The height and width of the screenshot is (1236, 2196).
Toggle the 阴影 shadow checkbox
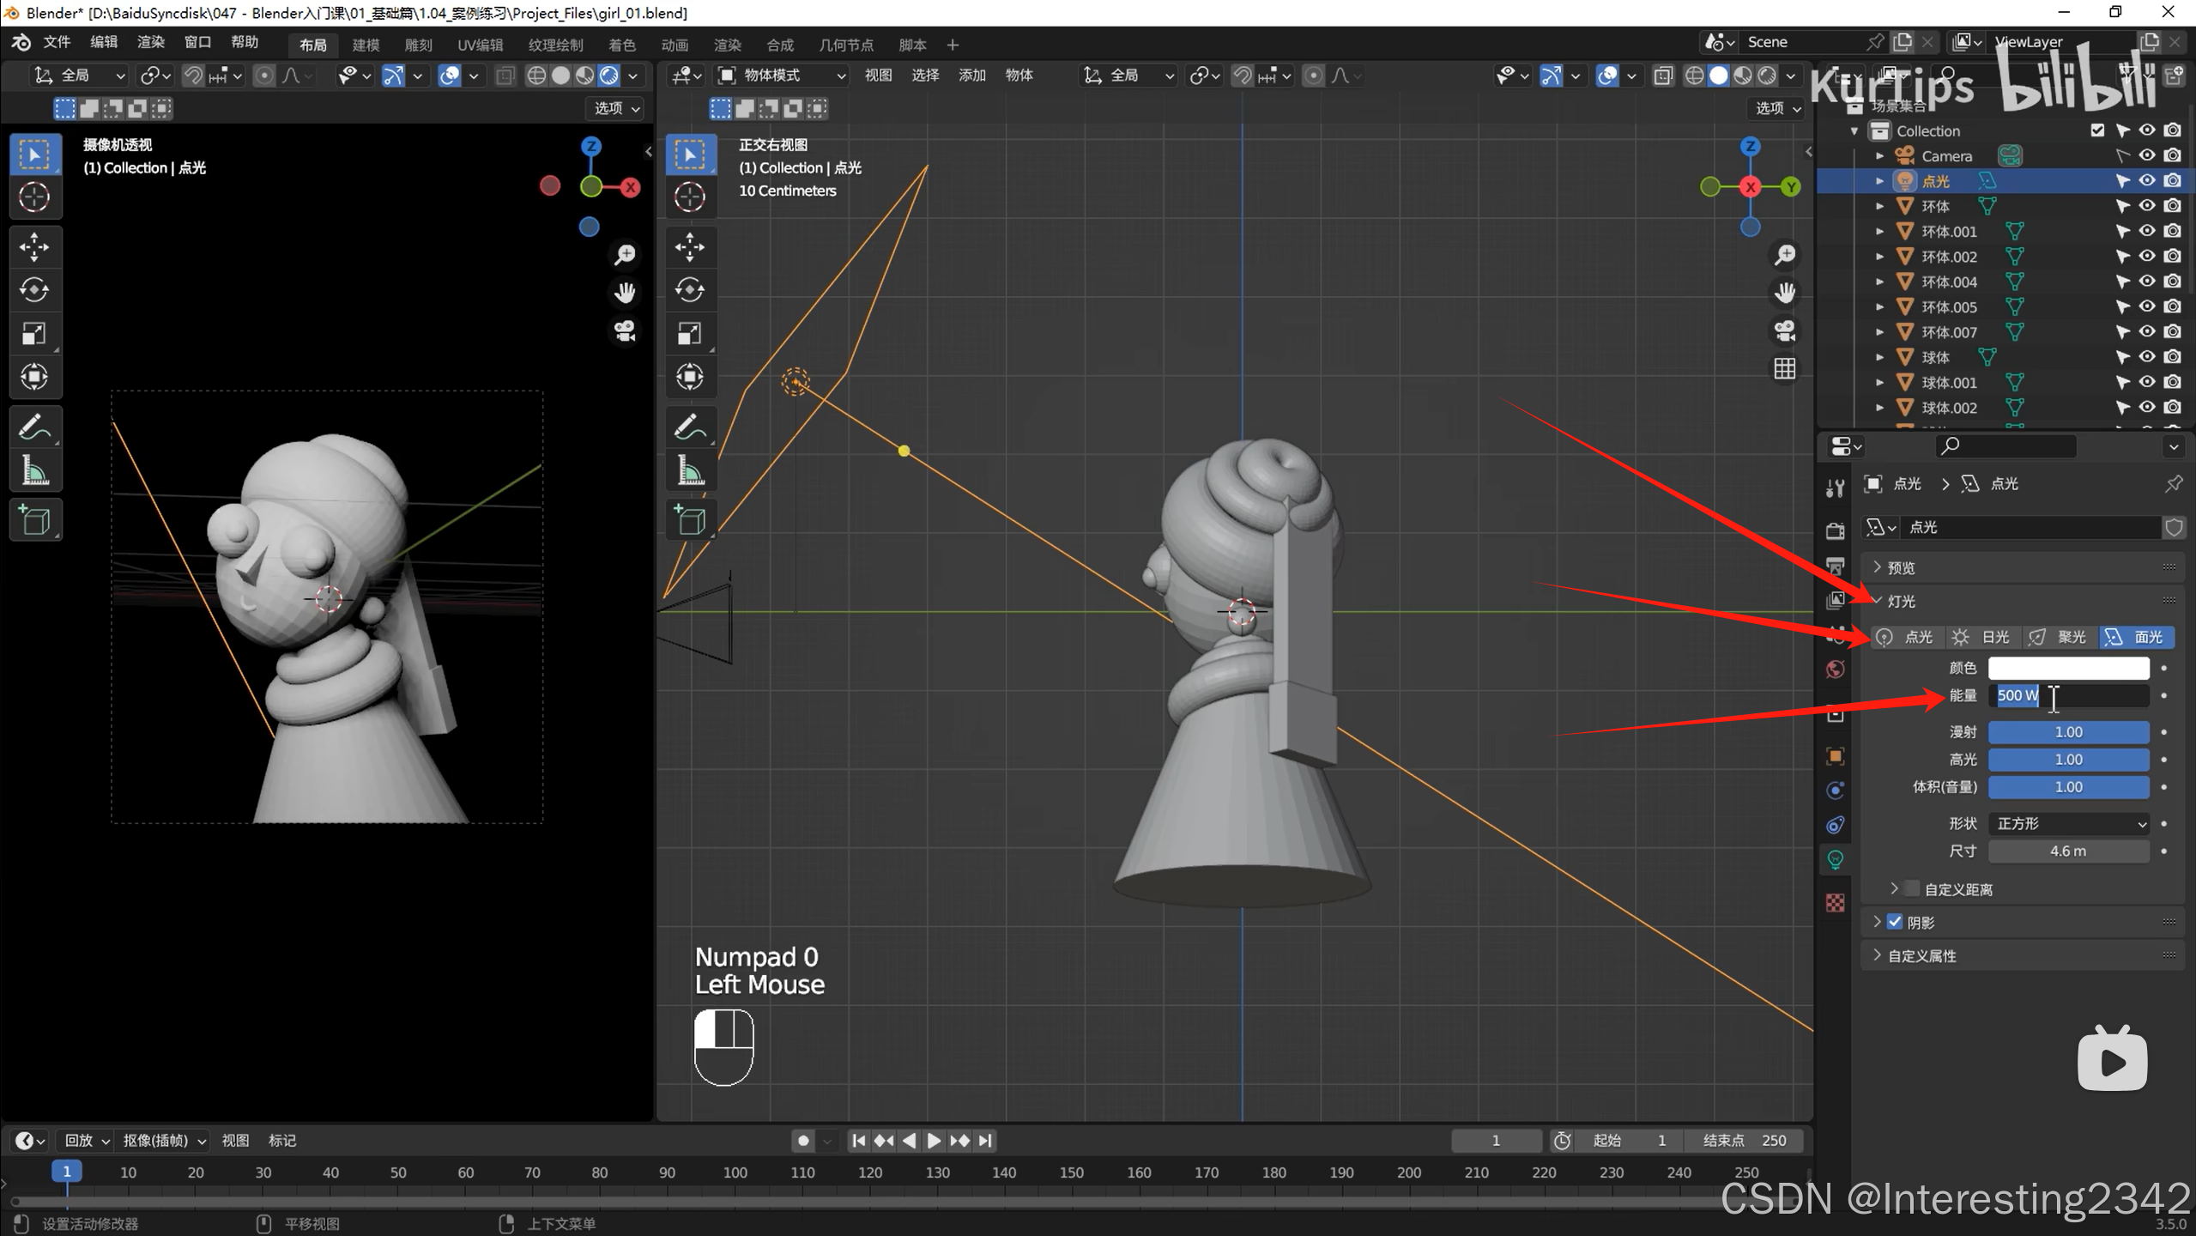[x=1895, y=922]
